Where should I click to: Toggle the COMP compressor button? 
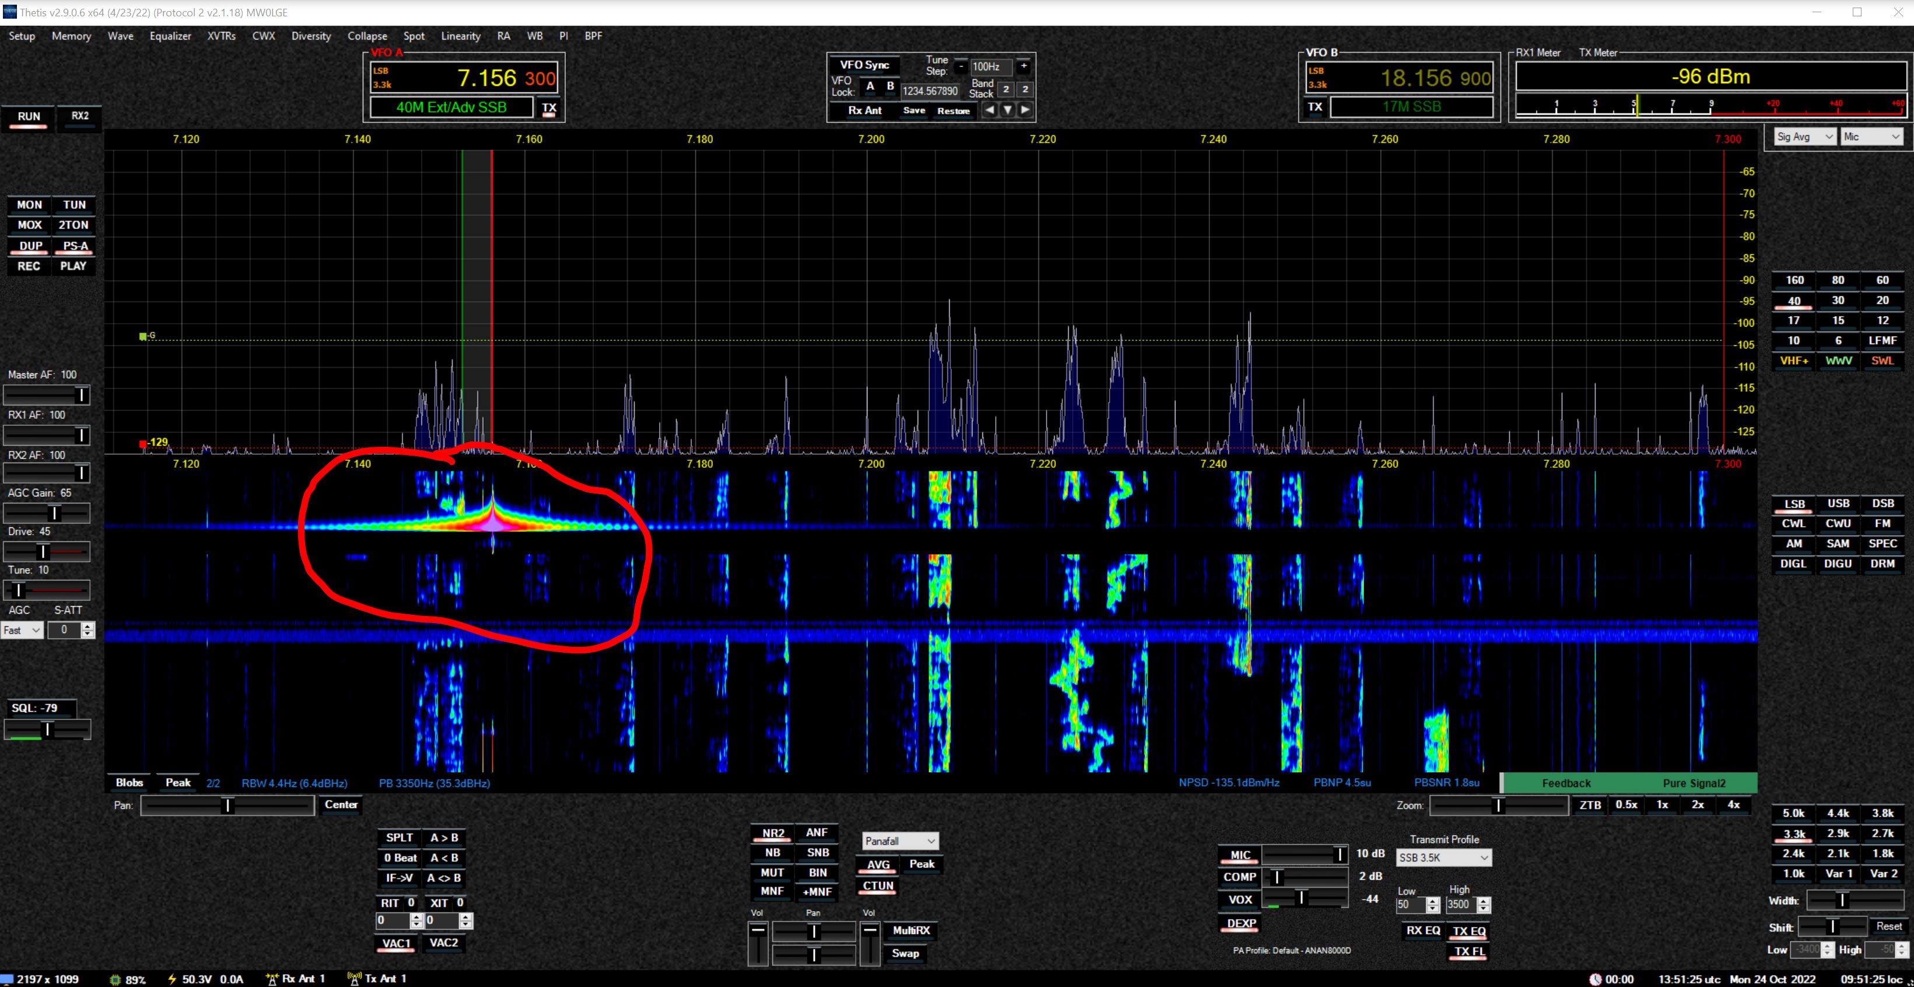1239,878
